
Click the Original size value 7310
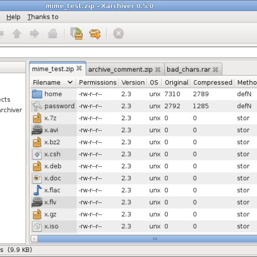coord(172,94)
